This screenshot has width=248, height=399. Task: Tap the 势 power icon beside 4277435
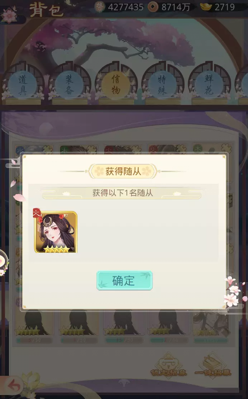[100, 7]
